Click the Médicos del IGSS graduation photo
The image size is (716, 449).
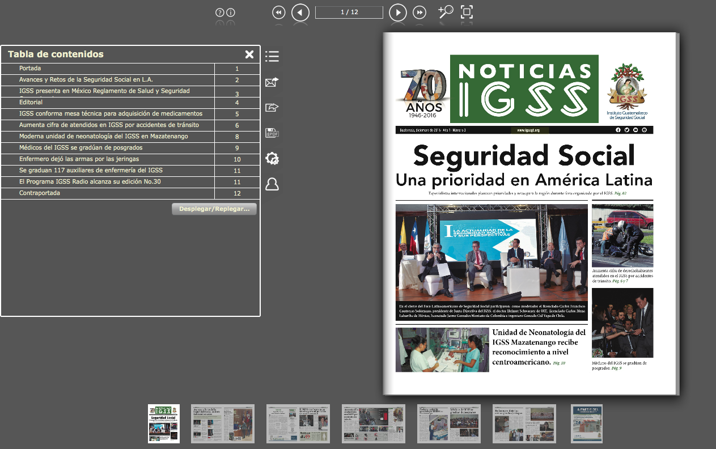click(622, 323)
